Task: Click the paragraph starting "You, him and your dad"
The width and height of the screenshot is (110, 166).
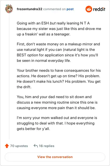Action: pos(57,102)
